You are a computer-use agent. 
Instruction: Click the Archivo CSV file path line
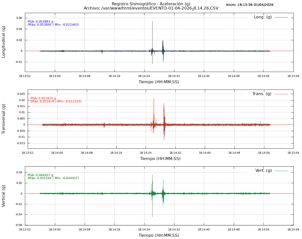tap(151, 8)
